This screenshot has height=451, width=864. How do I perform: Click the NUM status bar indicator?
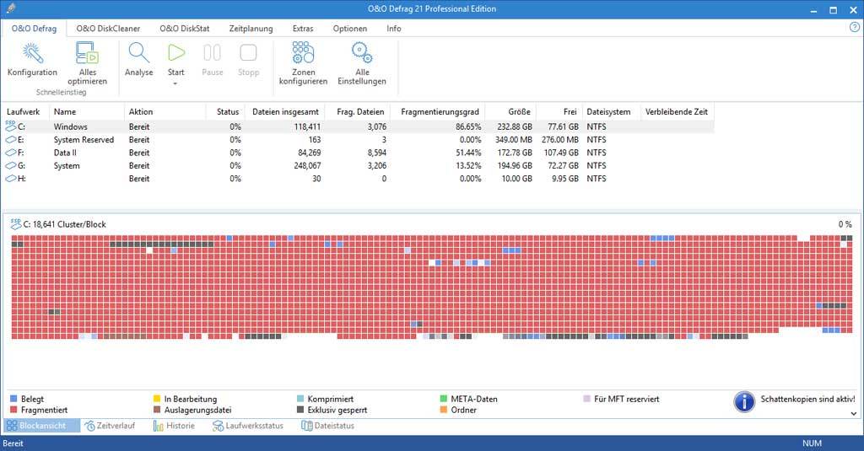point(812,443)
